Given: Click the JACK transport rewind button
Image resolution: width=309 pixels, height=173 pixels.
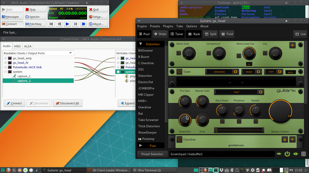Looking at the screenshot, I should (59, 24).
